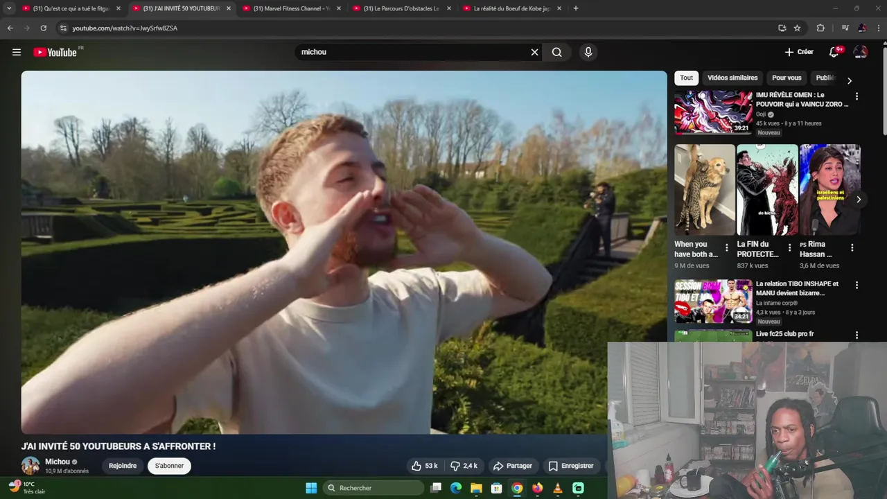Open options for the Live fc25 club pro fr video
This screenshot has width=887, height=499.
pyautogui.click(x=857, y=335)
